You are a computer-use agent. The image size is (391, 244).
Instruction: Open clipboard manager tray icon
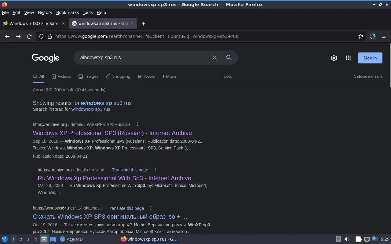pyautogui.click(x=358, y=239)
